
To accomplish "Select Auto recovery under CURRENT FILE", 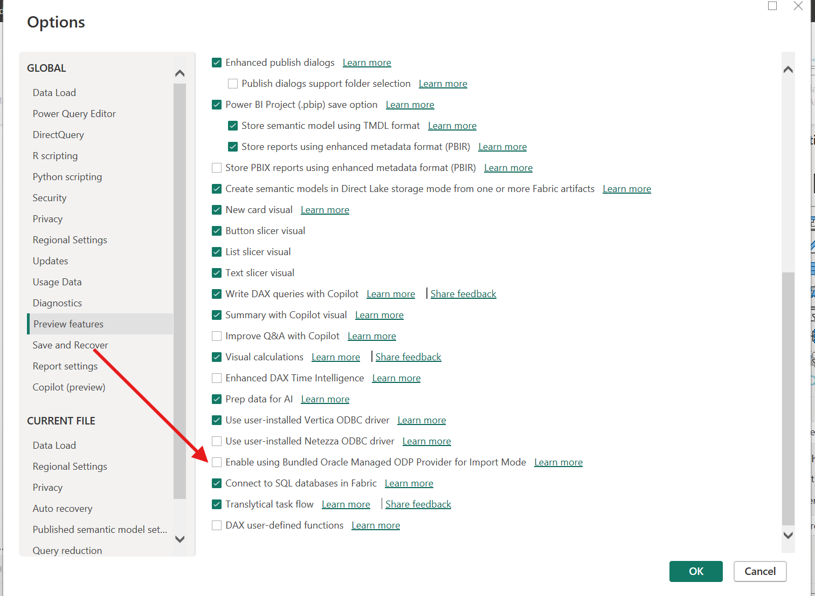I will click(x=62, y=508).
